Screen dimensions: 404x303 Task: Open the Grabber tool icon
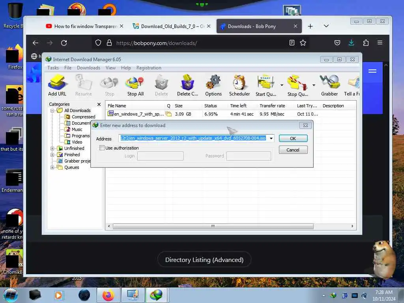329,85
